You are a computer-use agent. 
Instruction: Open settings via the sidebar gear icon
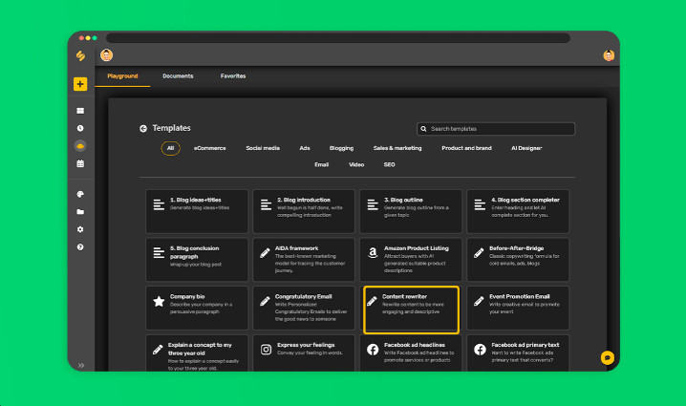(x=80, y=229)
